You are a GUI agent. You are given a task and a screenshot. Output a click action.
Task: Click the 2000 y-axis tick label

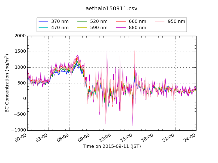[x=20, y=36]
